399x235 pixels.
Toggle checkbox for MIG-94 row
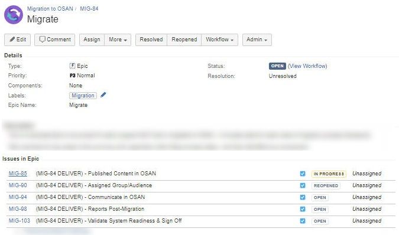(x=303, y=197)
